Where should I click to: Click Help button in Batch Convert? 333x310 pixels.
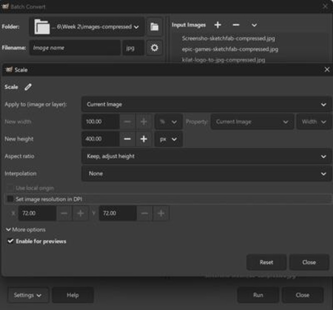(73, 295)
